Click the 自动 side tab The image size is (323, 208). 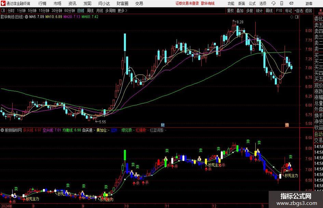click(318, 134)
